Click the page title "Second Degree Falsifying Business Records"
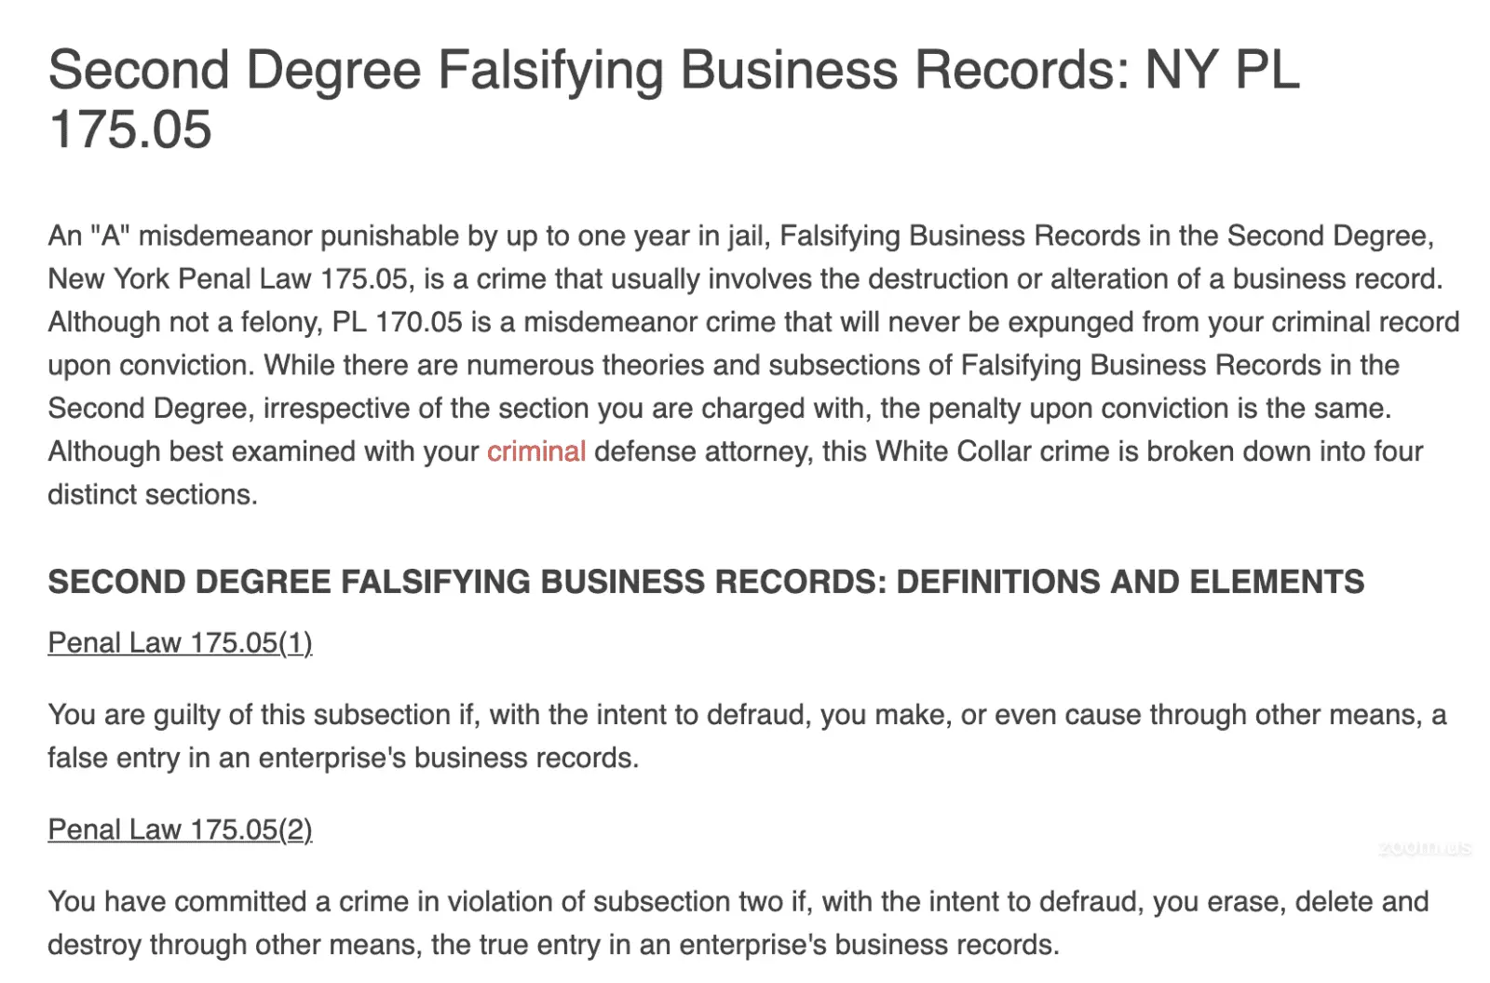1490x983 pixels. 587,71
